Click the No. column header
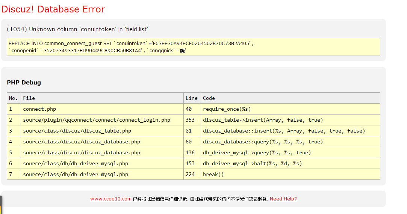Screen dimensions: 407x214 point(14,98)
